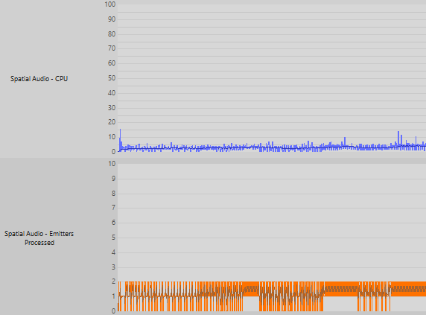Click the 3 value on Emitters axis
Image resolution: width=426 pixels, height=315 pixels.
(113, 267)
